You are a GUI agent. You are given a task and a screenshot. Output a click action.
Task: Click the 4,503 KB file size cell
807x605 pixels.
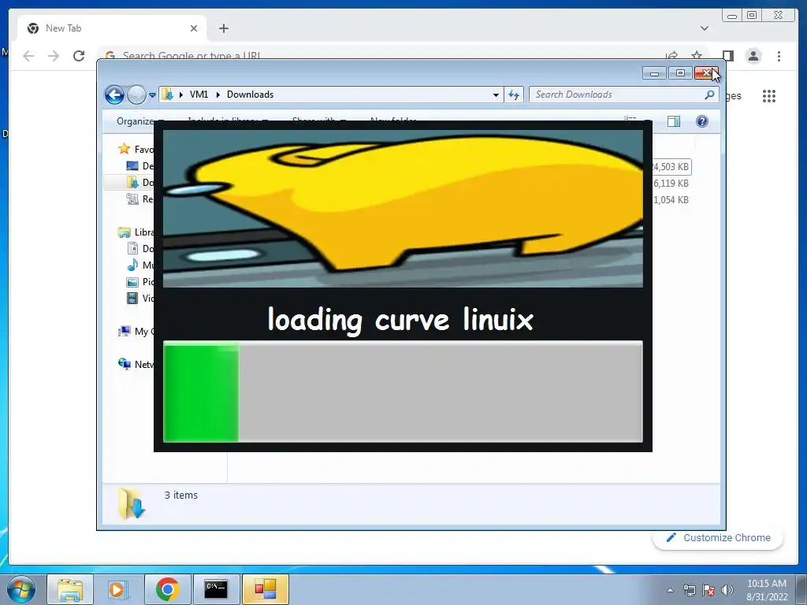pos(671,167)
